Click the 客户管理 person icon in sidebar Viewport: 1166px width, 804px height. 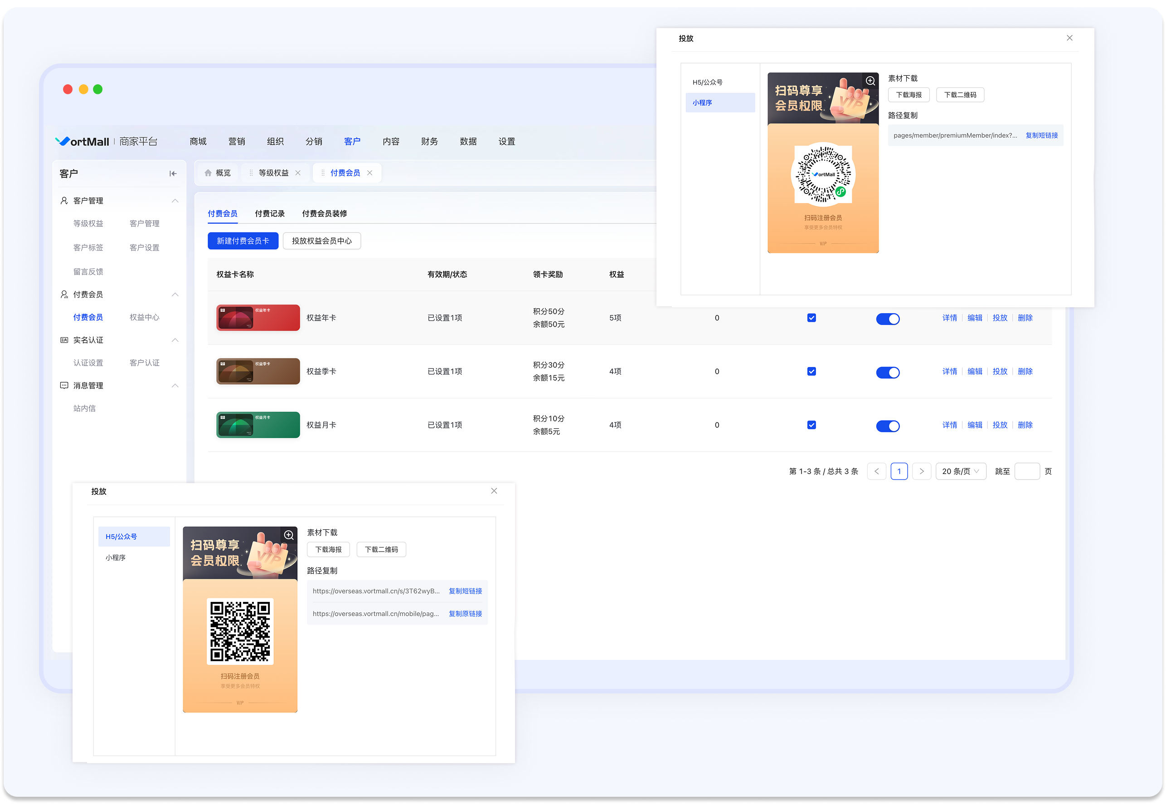(x=64, y=200)
